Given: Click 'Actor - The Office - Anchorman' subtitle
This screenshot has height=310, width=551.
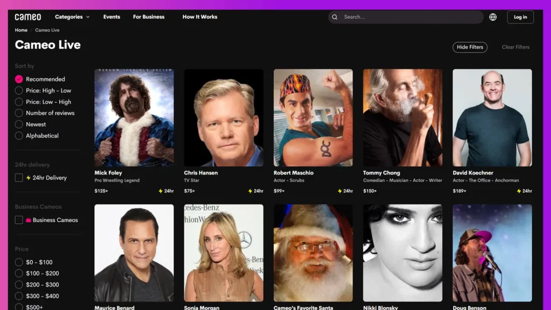Looking at the screenshot, I should pos(486,180).
